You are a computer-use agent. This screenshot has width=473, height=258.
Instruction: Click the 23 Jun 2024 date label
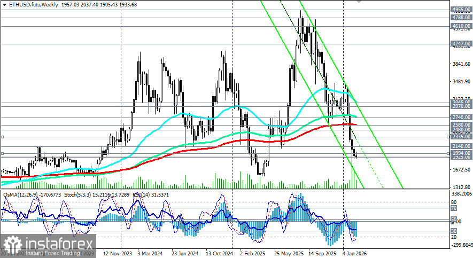click(185, 254)
